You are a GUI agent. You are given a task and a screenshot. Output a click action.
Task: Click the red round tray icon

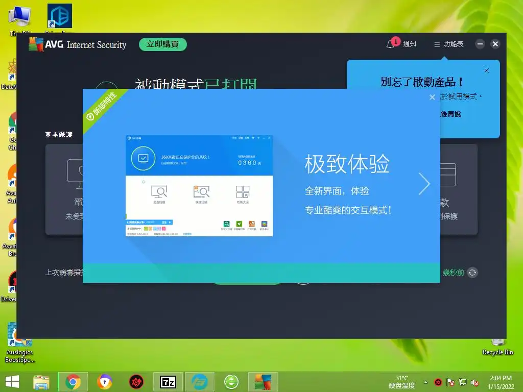(x=438, y=382)
